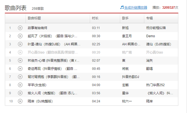Click duration 00:16
The image size is (187, 113).
point(96,77)
